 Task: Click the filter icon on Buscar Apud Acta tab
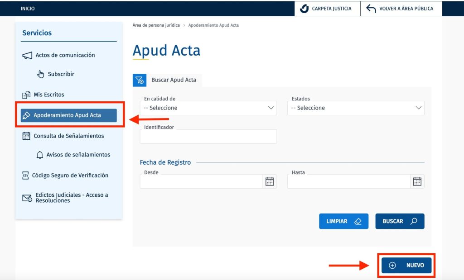pyautogui.click(x=140, y=80)
